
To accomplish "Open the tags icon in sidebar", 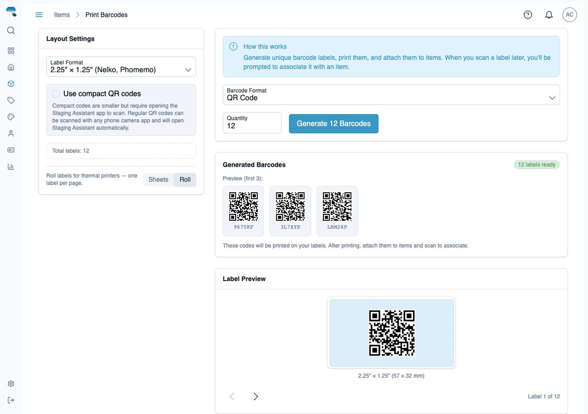I will click(x=11, y=100).
